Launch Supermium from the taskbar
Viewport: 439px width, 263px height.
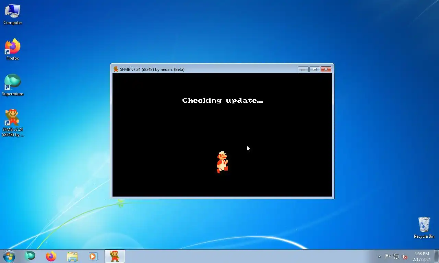30,256
